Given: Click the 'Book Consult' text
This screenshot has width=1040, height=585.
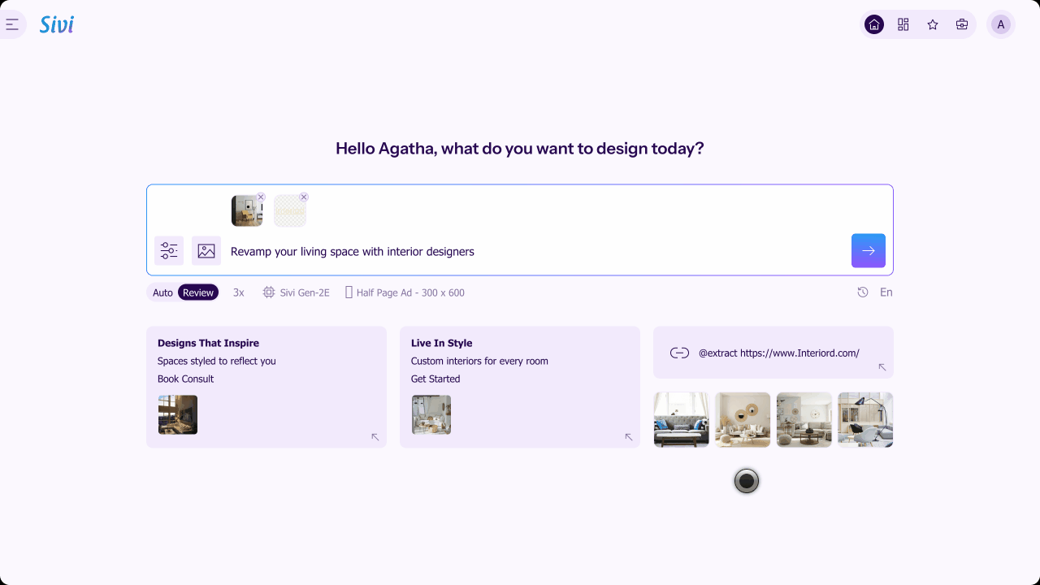Looking at the screenshot, I should (x=186, y=379).
